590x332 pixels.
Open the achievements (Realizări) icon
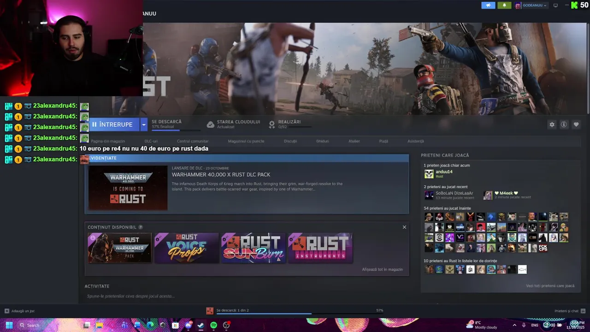272,125
